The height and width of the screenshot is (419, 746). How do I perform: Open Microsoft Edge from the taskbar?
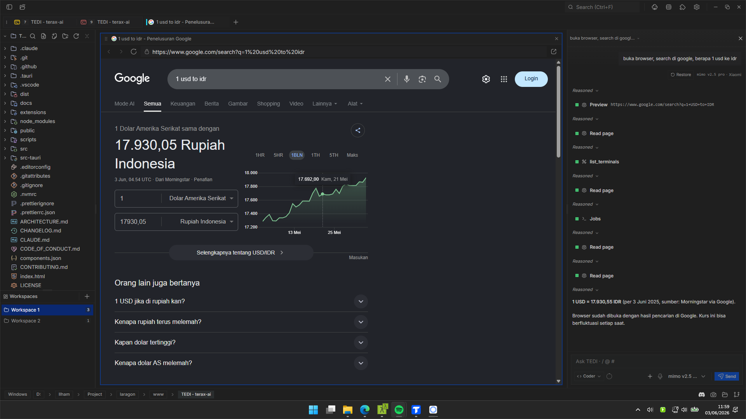click(365, 410)
